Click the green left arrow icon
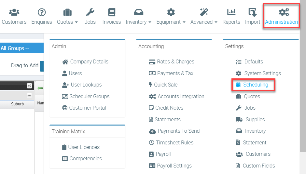The height and width of the screenshot is (174, 306). tap(40, 88)
